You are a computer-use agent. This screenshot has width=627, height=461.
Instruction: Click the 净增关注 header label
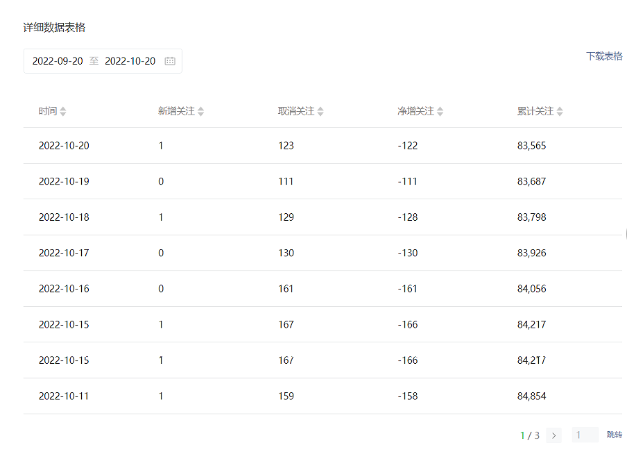(415, 111)
